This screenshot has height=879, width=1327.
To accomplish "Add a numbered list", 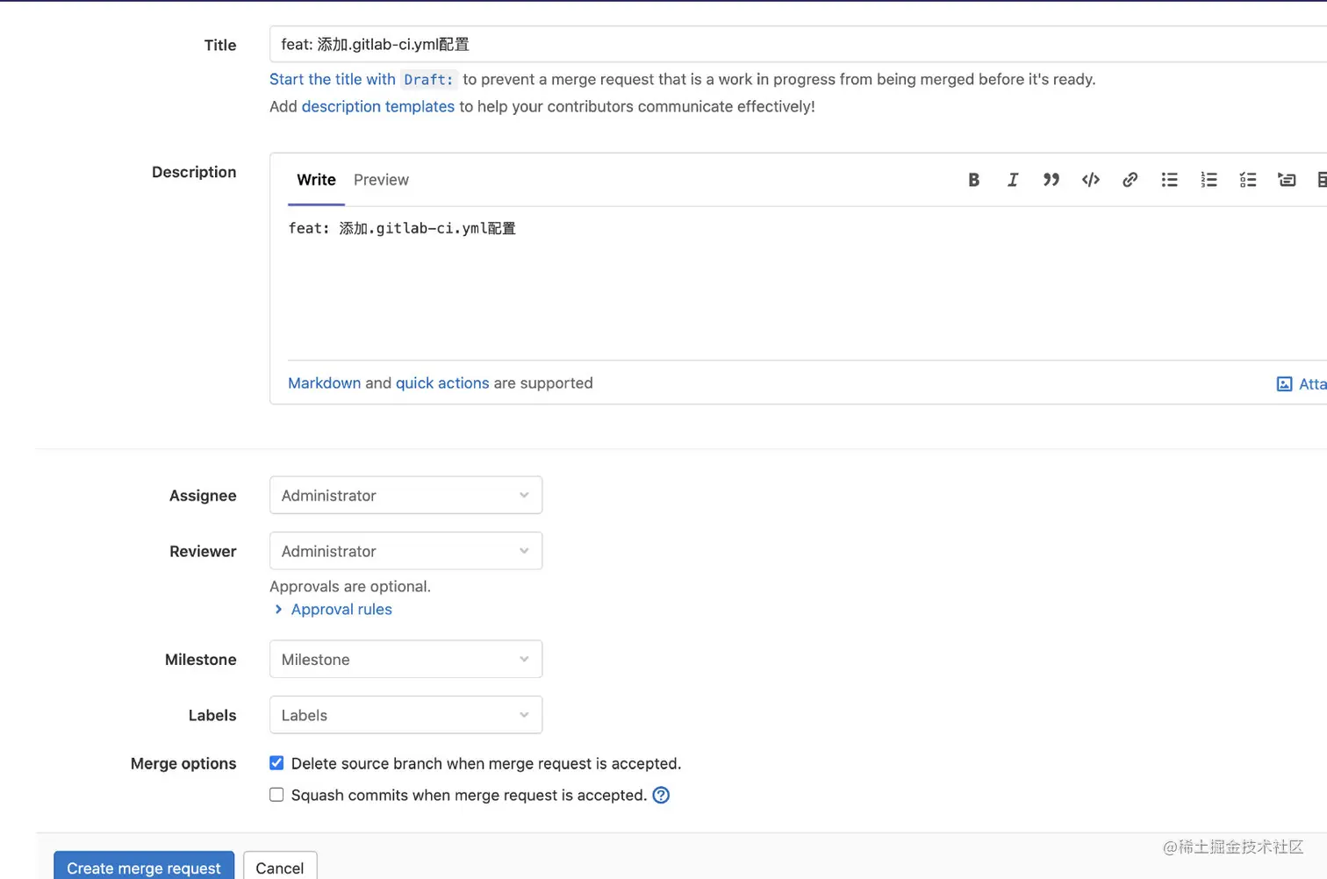I will click(1209, 180).
